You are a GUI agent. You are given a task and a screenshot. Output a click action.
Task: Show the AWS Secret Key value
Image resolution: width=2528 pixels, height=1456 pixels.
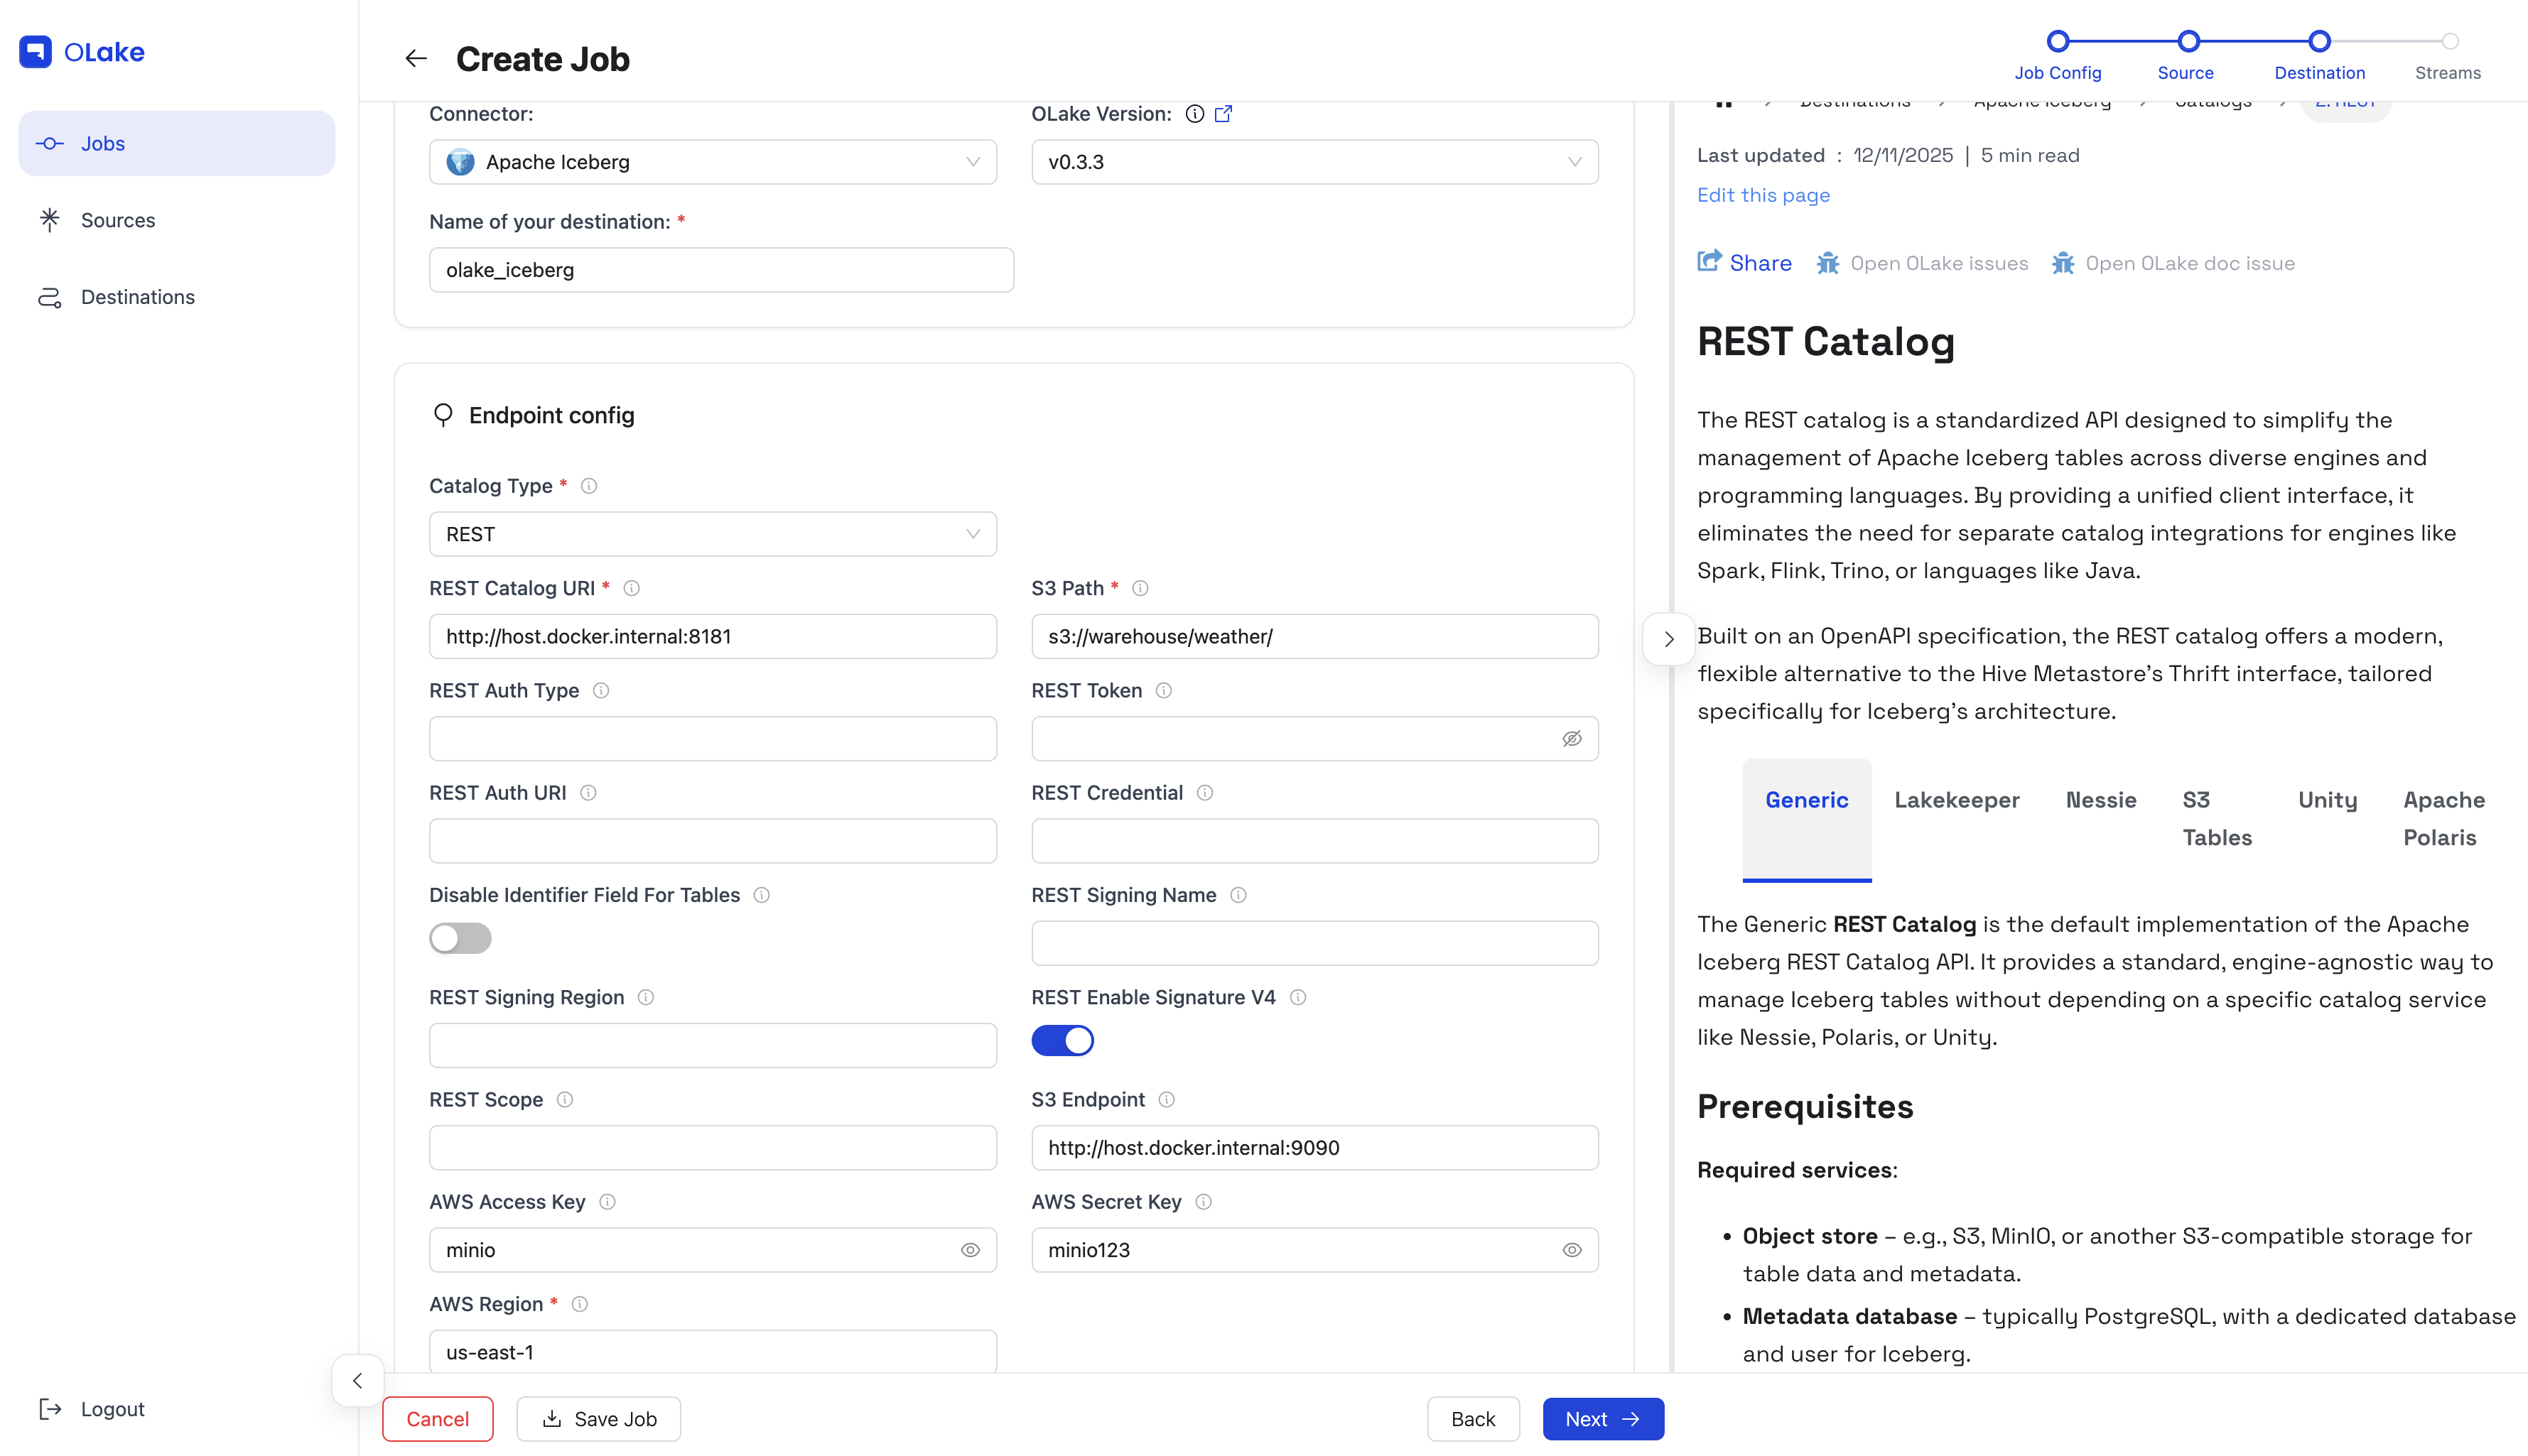(1572, 1250)
